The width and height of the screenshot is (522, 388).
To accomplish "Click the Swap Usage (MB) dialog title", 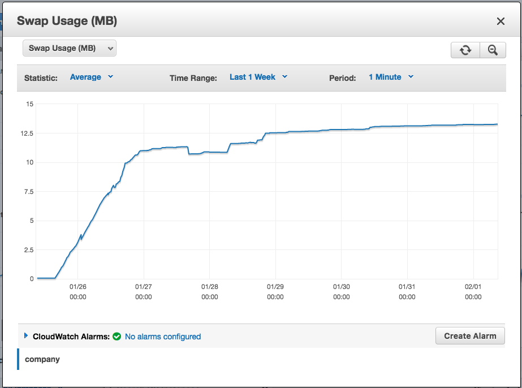I will coord(67,21).
